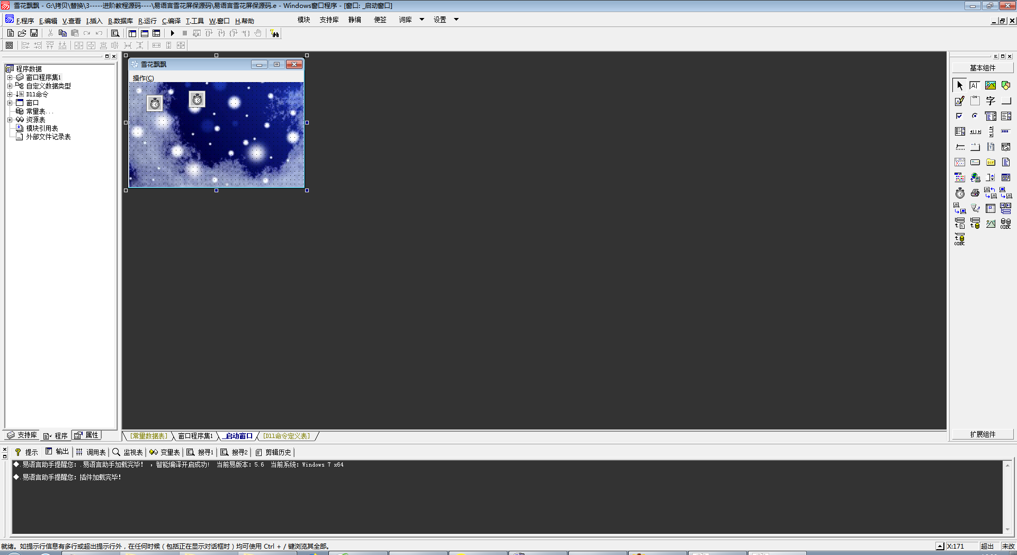Select the timer clock component icon
This screenshot has width=1017, height=555.
point(960,193)
